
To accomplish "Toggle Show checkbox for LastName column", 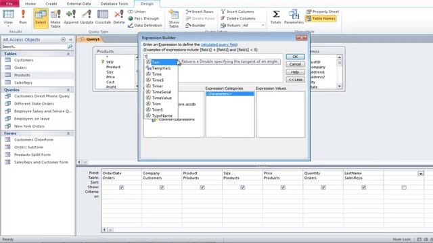I will (363, 188).
